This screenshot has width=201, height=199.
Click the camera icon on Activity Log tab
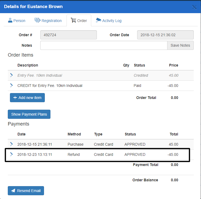[98, 20]
